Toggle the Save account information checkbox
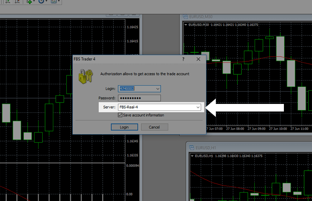The image size is (312, 201). coord(120,115)
